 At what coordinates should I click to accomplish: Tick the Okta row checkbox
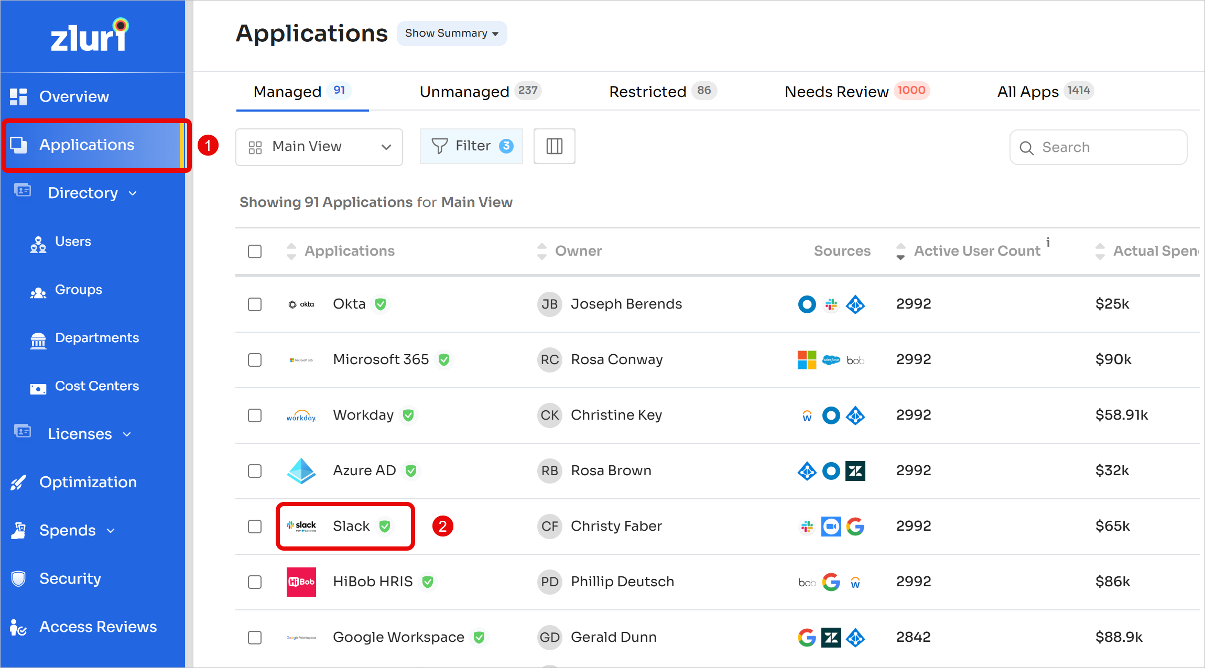pyautogui.click(x=255, y=304)
